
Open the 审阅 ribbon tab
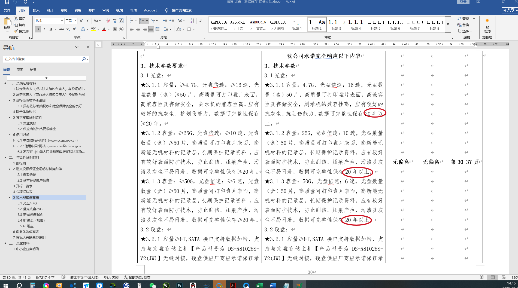coord(106,10)
